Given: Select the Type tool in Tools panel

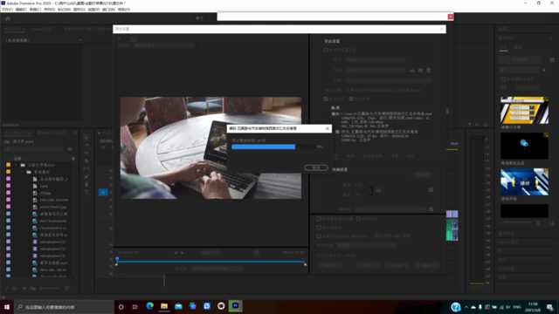Looking at the screenshot, I should click(86, 192).
